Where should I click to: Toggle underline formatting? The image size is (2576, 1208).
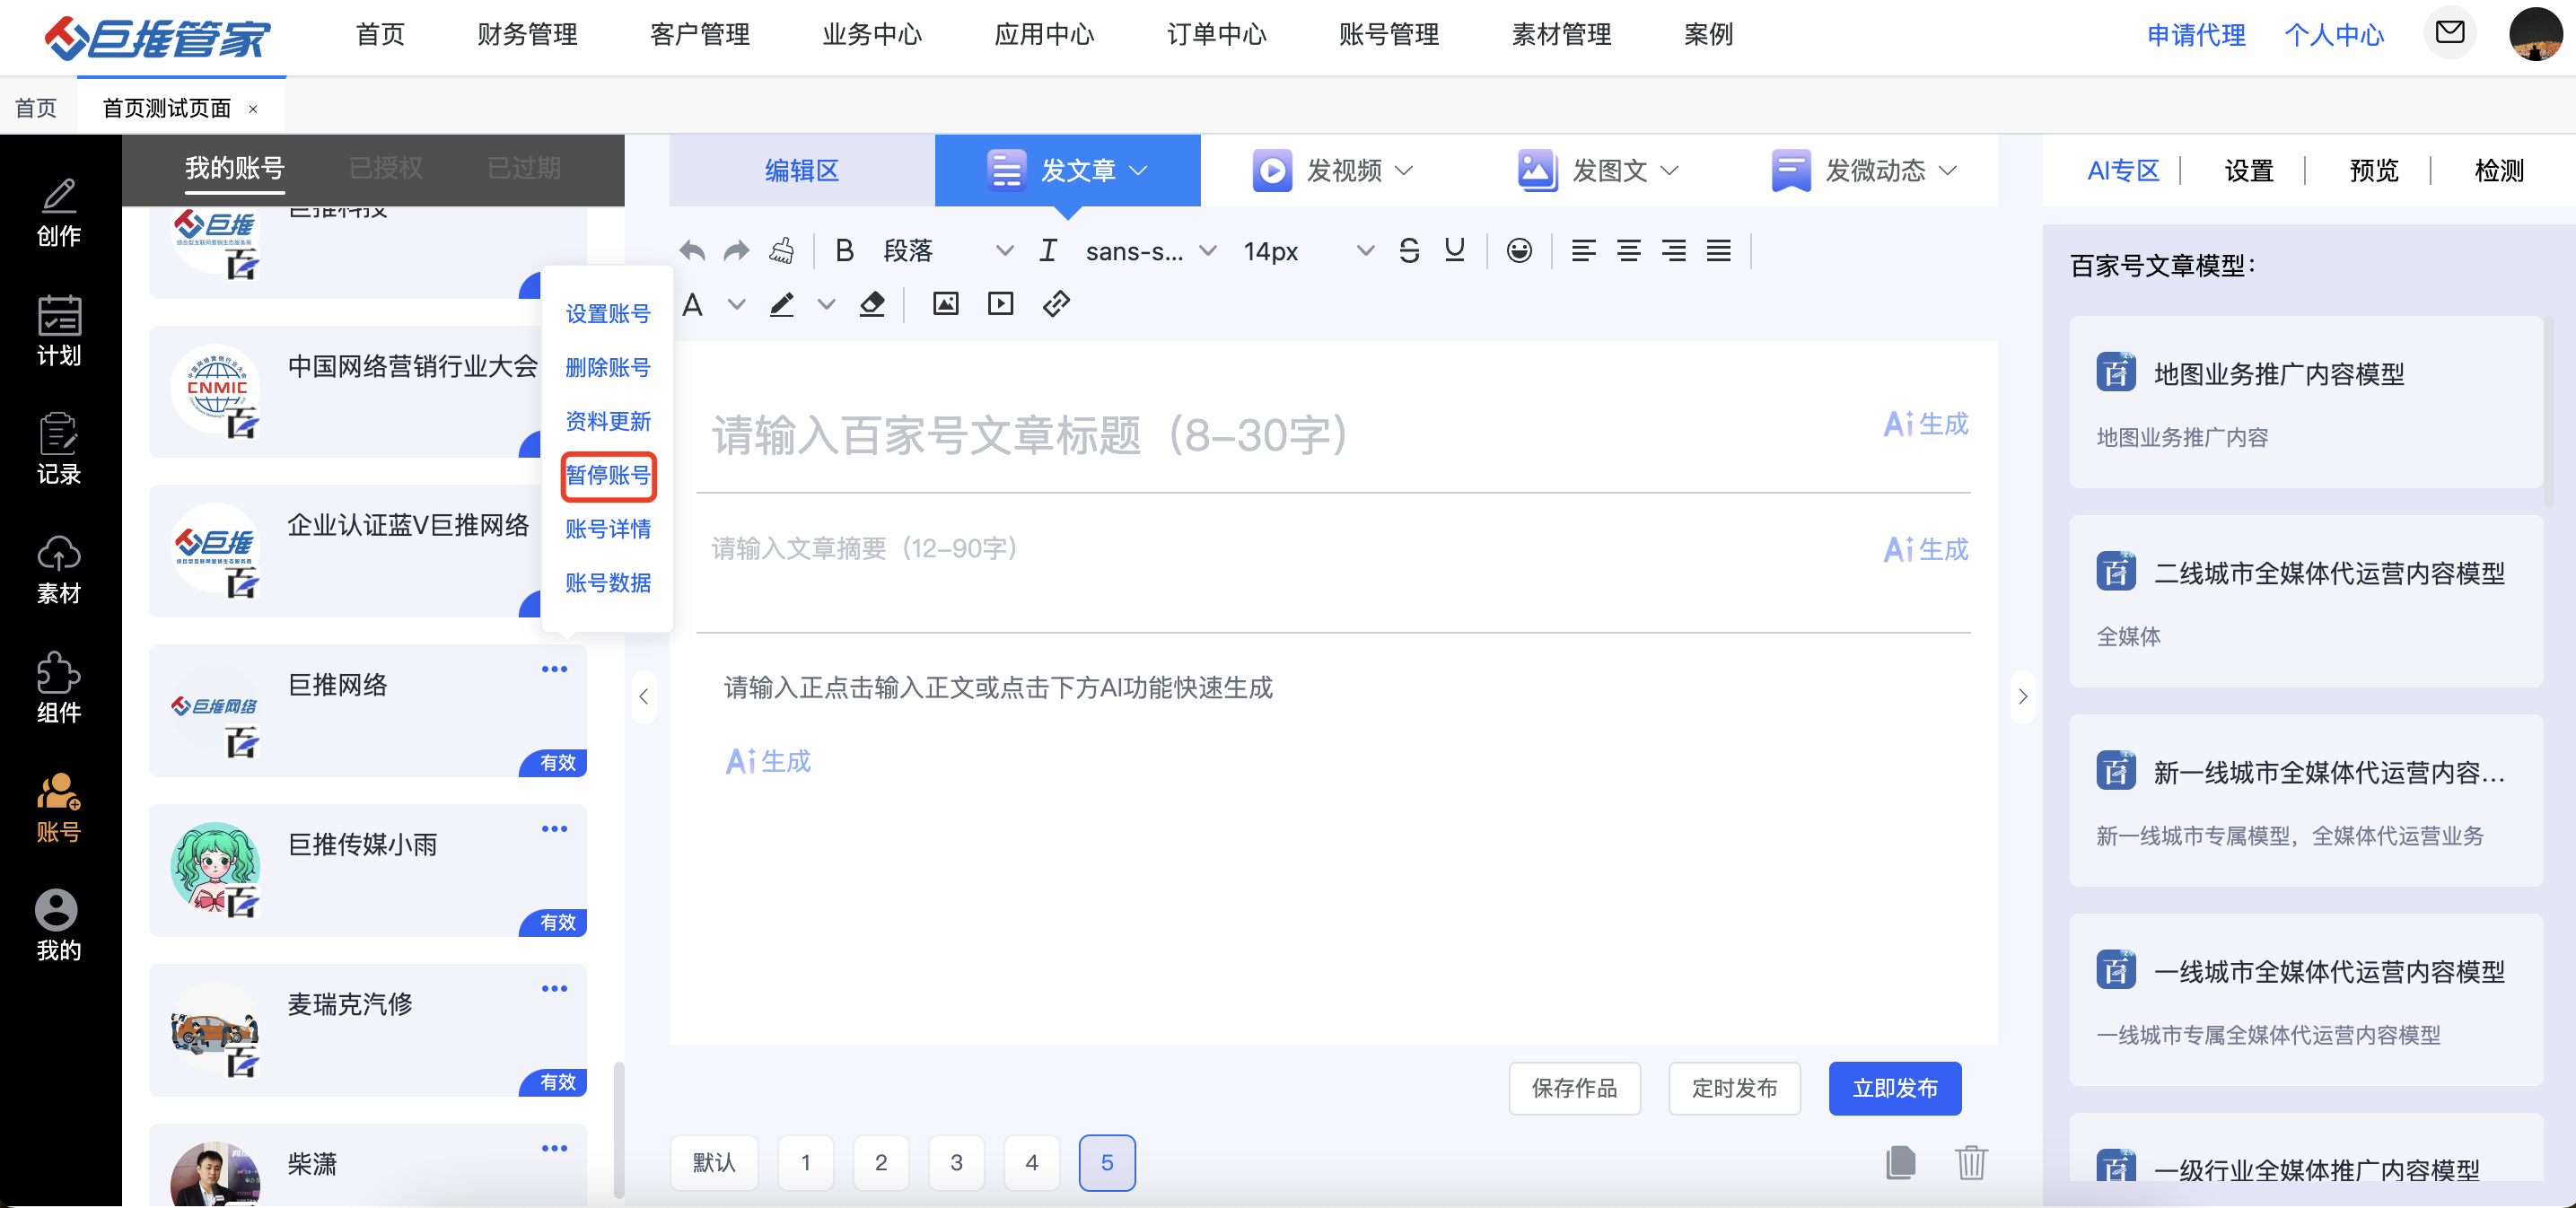click(1455, 251)
